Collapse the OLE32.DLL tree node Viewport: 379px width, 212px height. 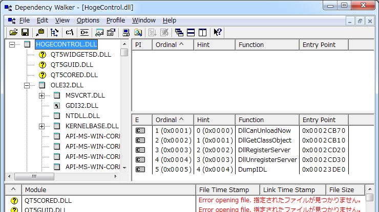click(x=27, y=85)
